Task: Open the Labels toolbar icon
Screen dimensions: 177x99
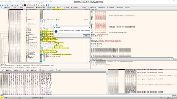Action: (32, 5)
